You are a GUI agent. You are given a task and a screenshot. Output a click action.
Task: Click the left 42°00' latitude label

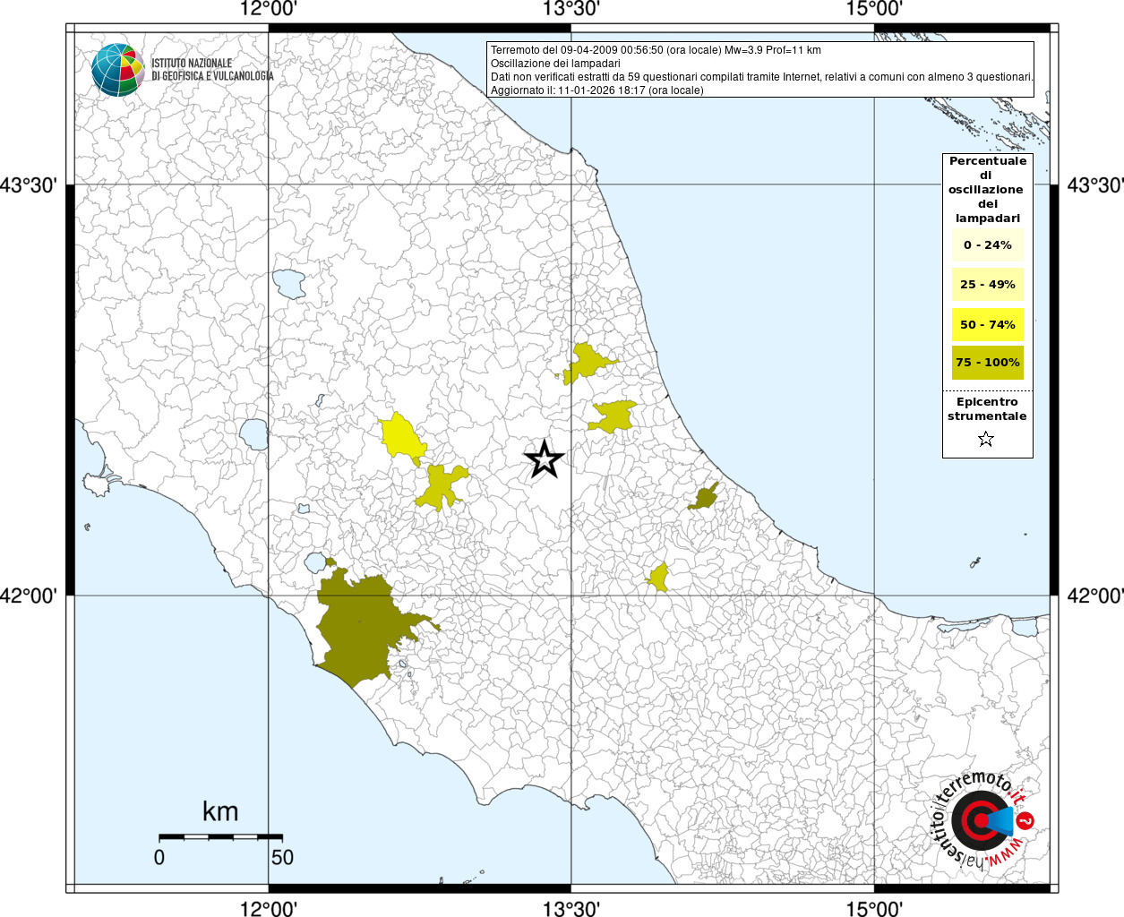tap(29, 596)
